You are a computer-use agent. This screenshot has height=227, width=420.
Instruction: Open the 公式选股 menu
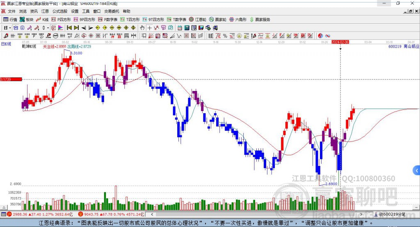60,11
